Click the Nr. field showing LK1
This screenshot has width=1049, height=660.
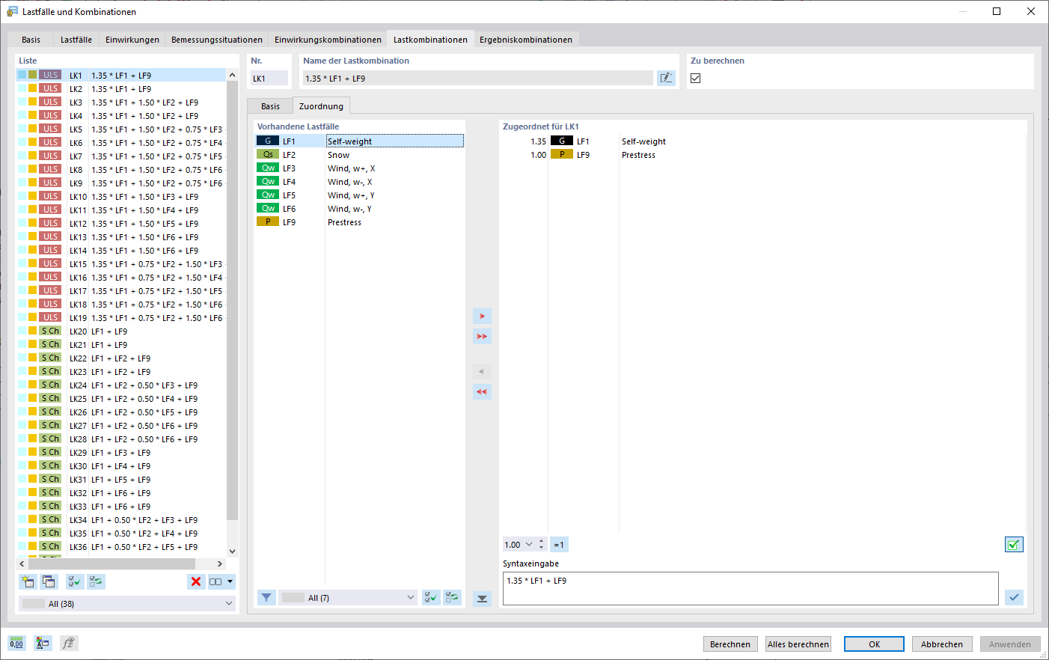269,78
